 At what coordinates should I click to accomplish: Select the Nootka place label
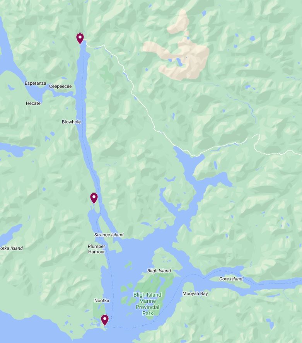pos(102,300)
